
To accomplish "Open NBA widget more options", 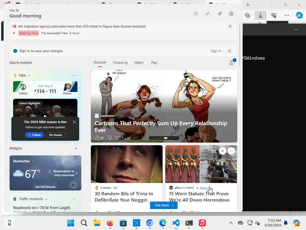I will (x=74, y=75).
